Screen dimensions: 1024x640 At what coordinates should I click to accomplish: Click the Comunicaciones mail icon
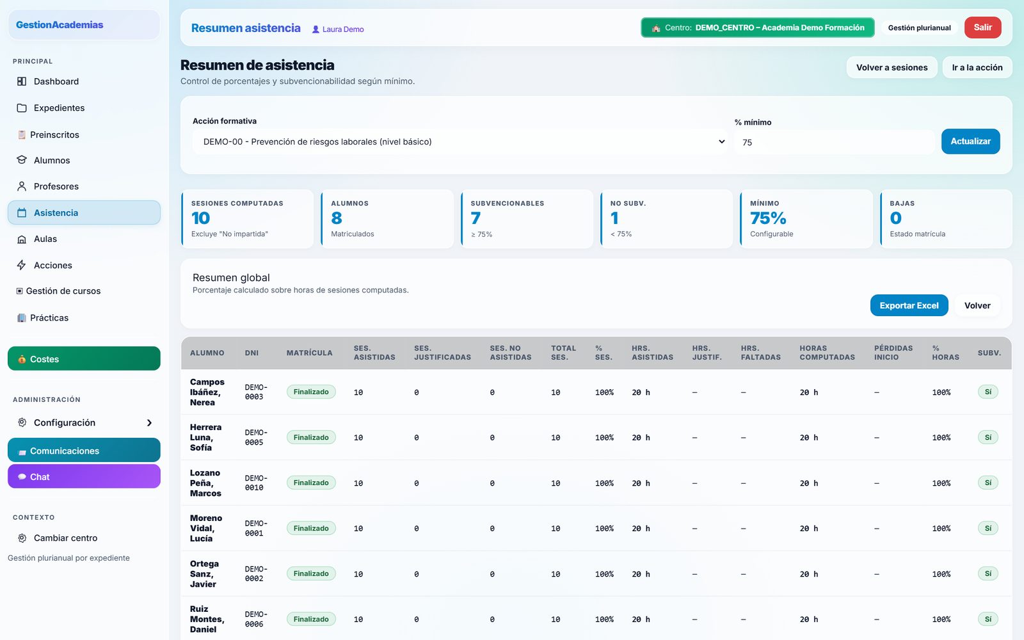click(x=22, y=451)
